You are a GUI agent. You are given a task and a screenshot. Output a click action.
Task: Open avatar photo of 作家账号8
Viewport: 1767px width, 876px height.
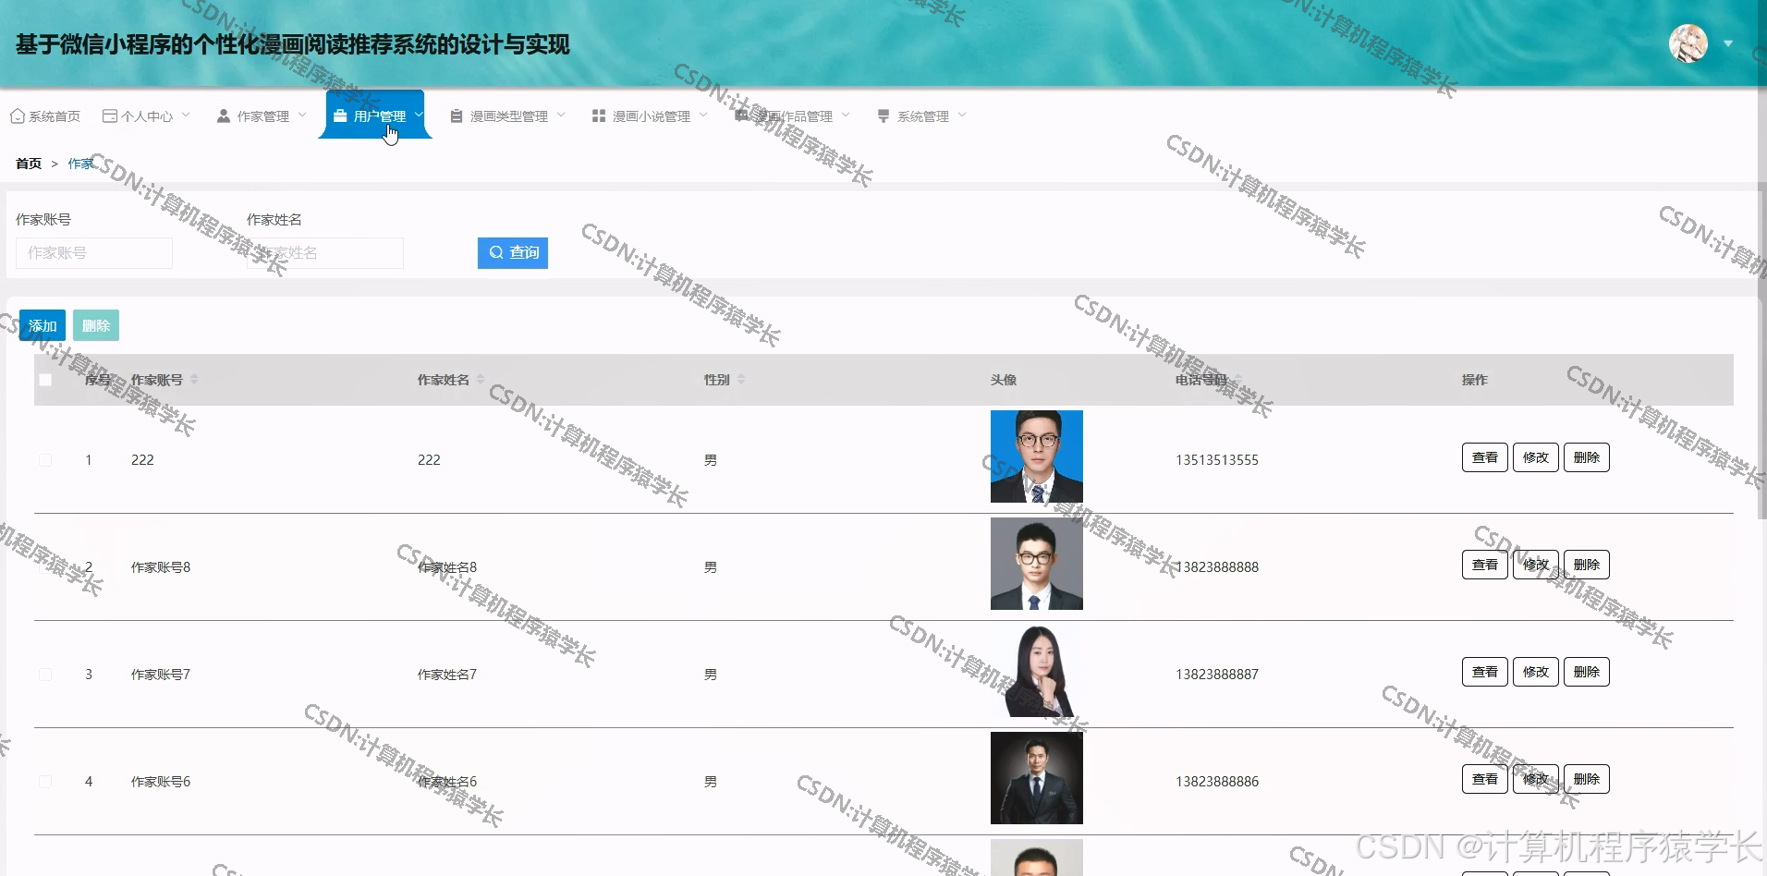[1037, 564]
